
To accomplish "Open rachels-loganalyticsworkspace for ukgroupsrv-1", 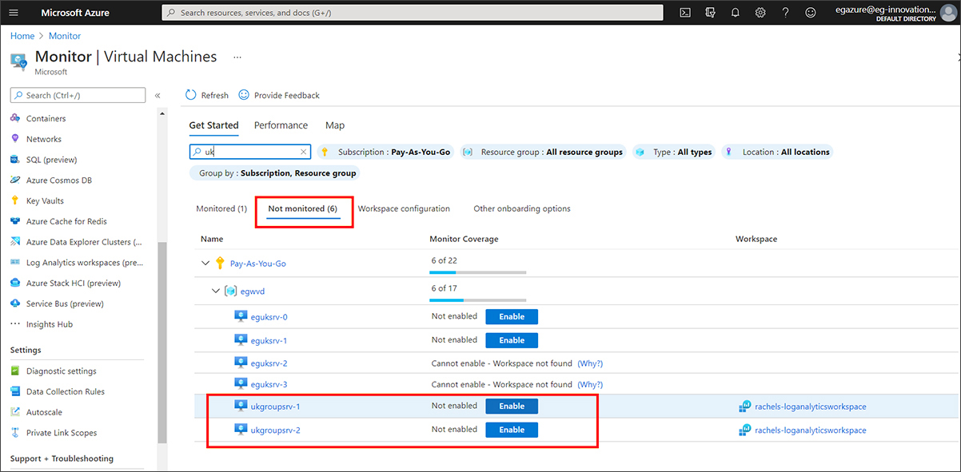I will tap(810, 407).
